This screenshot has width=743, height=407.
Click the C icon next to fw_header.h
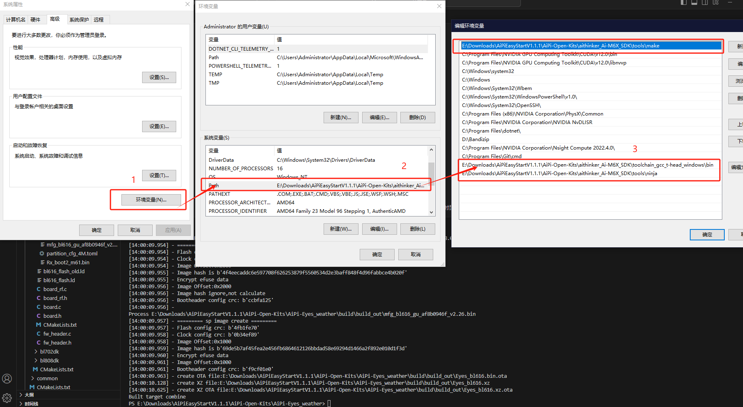click(x=39, y=343)
